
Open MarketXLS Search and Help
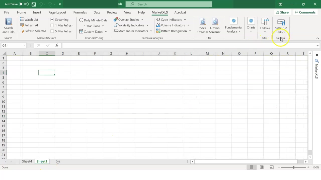click(9, 26)
